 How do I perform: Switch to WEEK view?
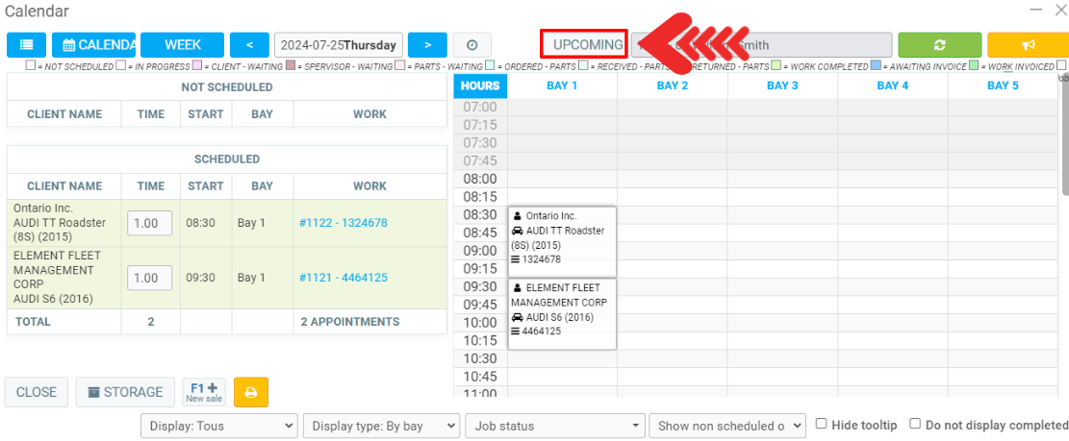(x=182, y=45)
